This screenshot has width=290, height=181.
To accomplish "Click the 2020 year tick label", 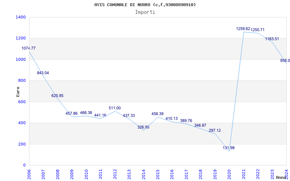I will (x=229, y=174).
